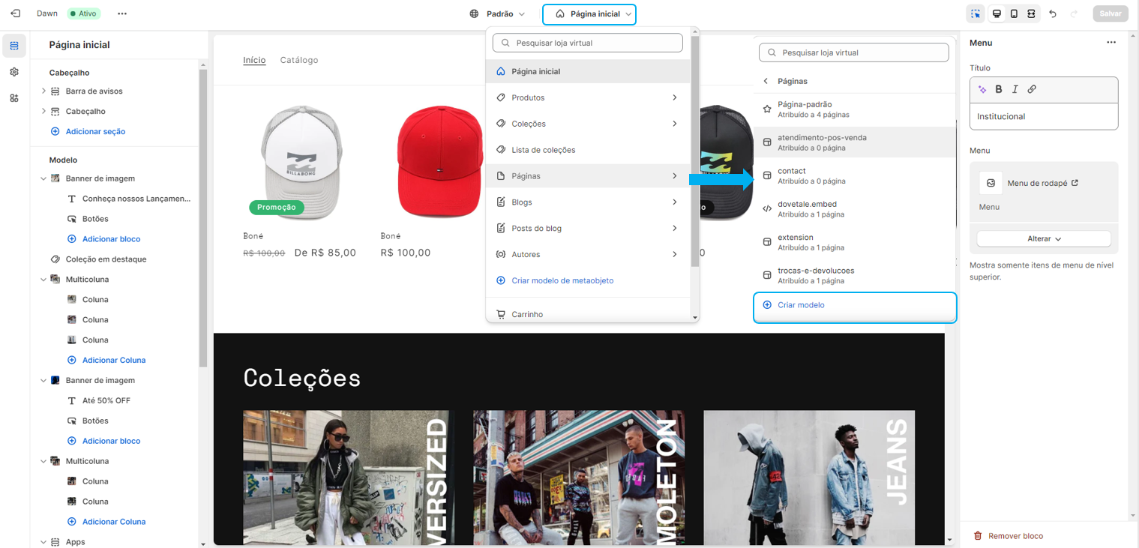
Task: Open the Alterar menu dropdown
Action: pyautogui.click(x=1044, y=238)
